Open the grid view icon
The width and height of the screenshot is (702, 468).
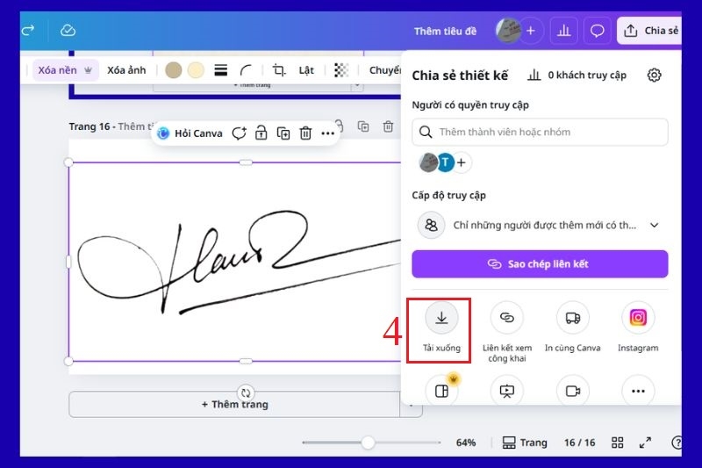pos(618,443)
